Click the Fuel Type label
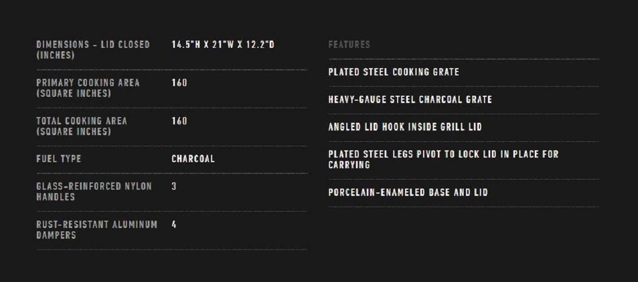 pos(59,159)
